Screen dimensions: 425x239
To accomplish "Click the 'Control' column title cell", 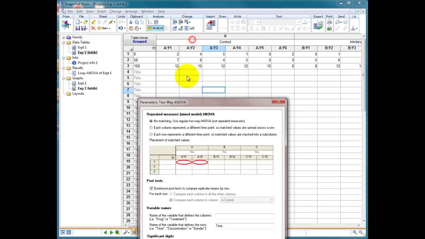I will 225,42.
